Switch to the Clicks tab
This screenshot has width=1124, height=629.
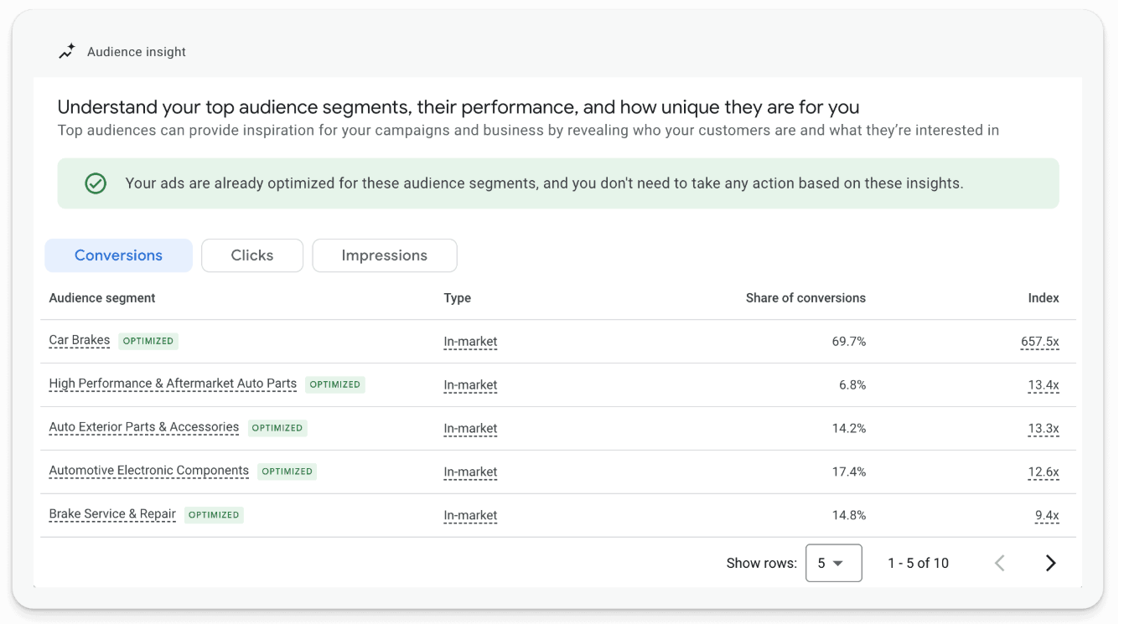click(x=252, y=255)
